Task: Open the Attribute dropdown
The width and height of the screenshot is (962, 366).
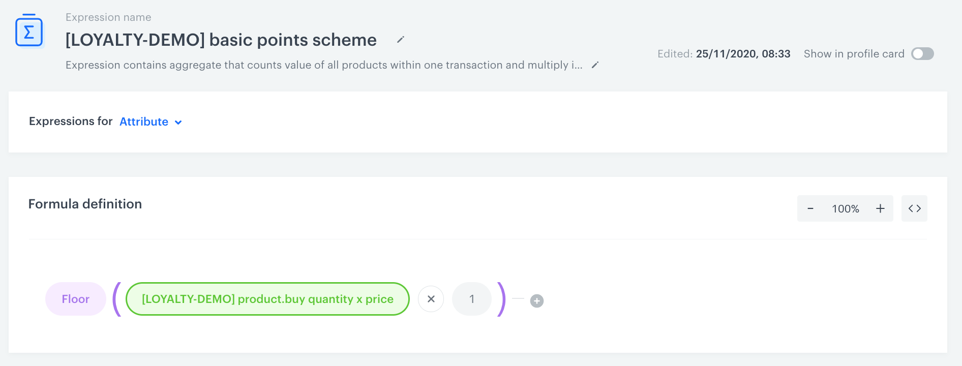Action: 144,122
